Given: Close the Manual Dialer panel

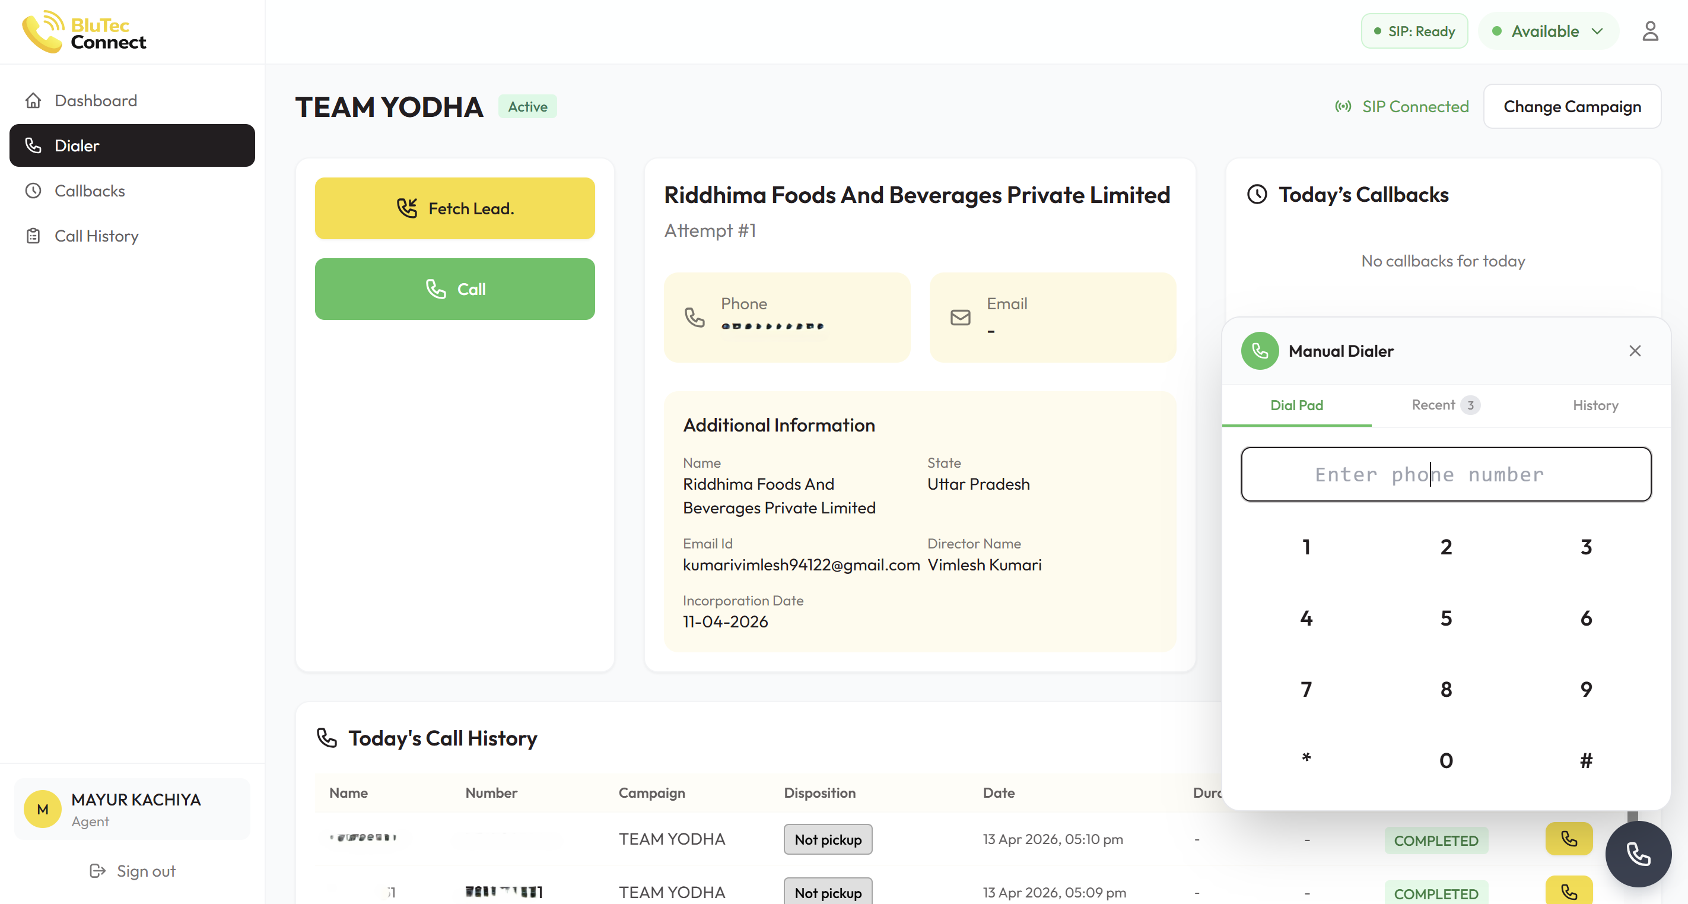Looking at the screenshot, I should coord(1634,351).
